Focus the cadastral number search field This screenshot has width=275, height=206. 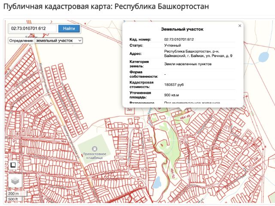point(33,28)
